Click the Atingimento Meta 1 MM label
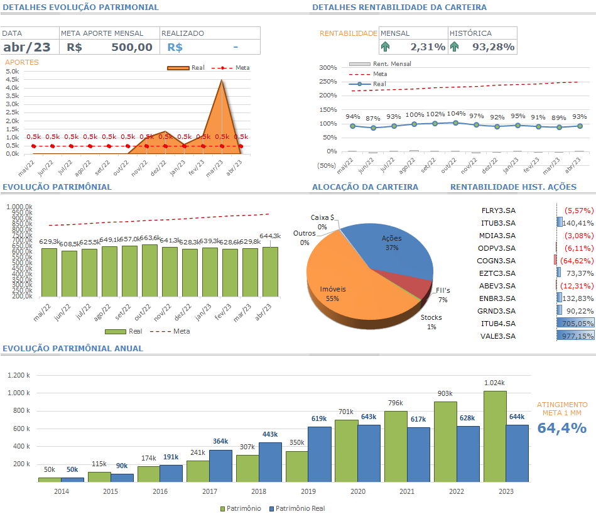Viewport: 596px width, 519px height. pyautogui.click(x=562, y=409)
